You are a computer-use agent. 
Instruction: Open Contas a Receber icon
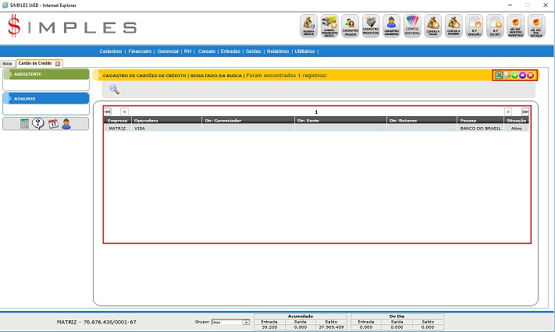pos(454,26)
